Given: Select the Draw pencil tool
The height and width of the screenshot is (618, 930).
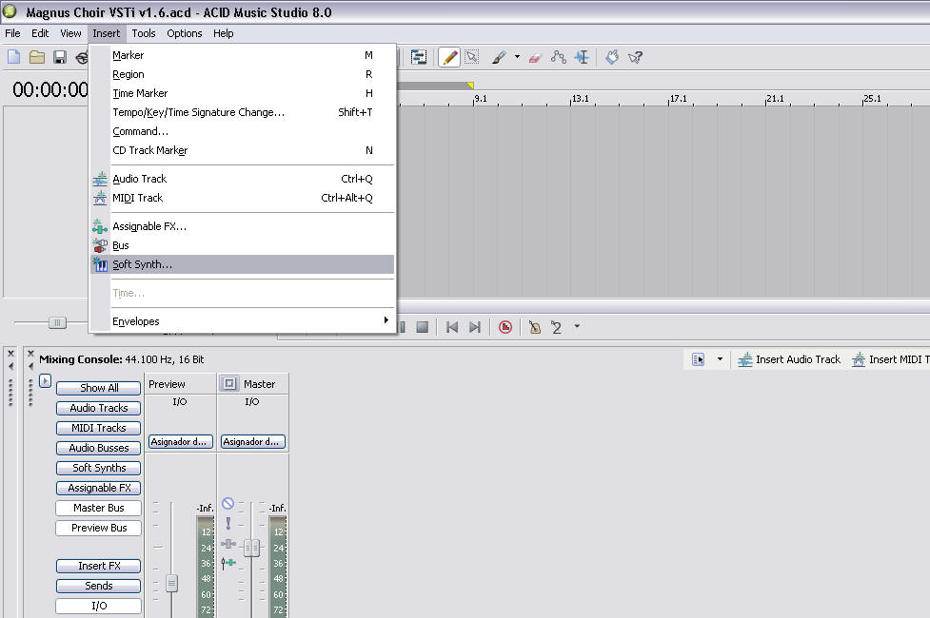Looking at the screenshot, I should point(449,57).
